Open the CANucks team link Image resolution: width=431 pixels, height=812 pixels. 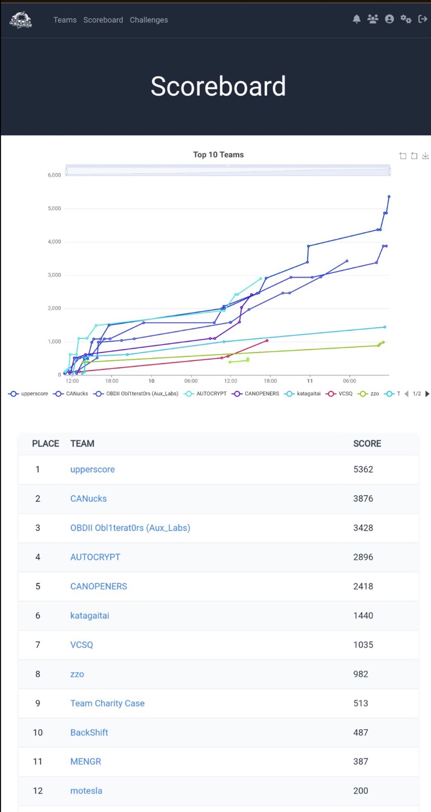tap(89, 498)
